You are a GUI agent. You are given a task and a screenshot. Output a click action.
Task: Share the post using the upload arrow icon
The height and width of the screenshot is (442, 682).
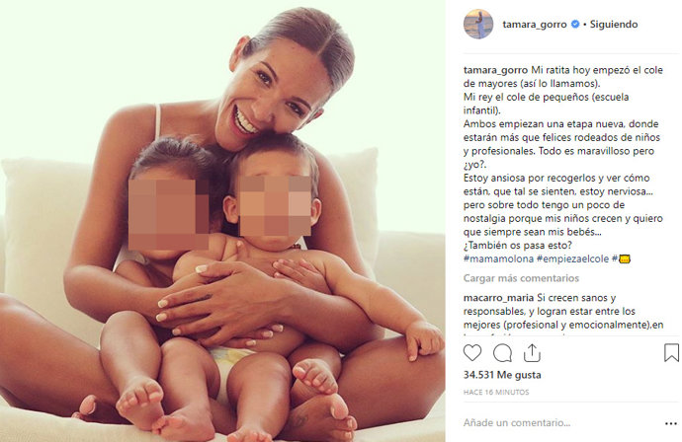pos(532,353)
